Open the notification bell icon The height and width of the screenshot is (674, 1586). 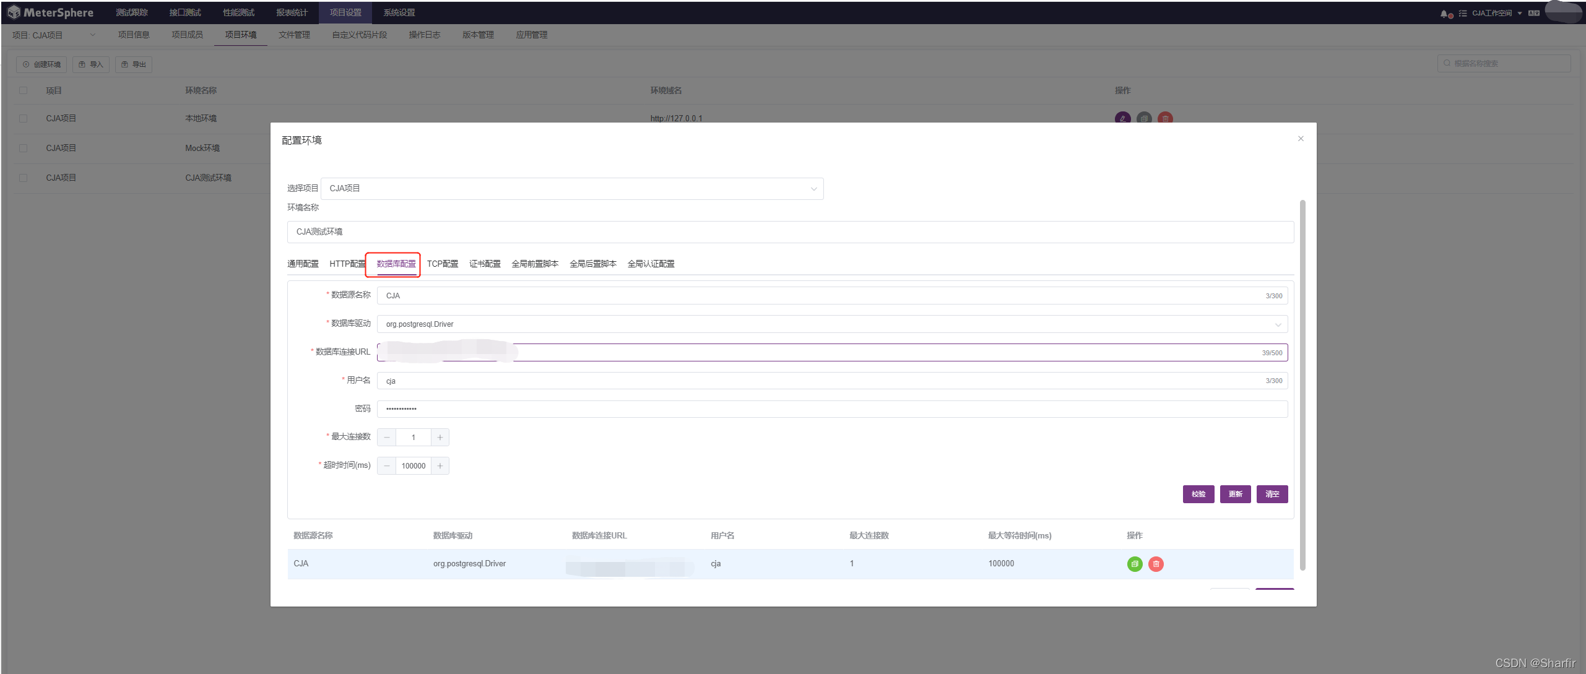pos(1444,13)
